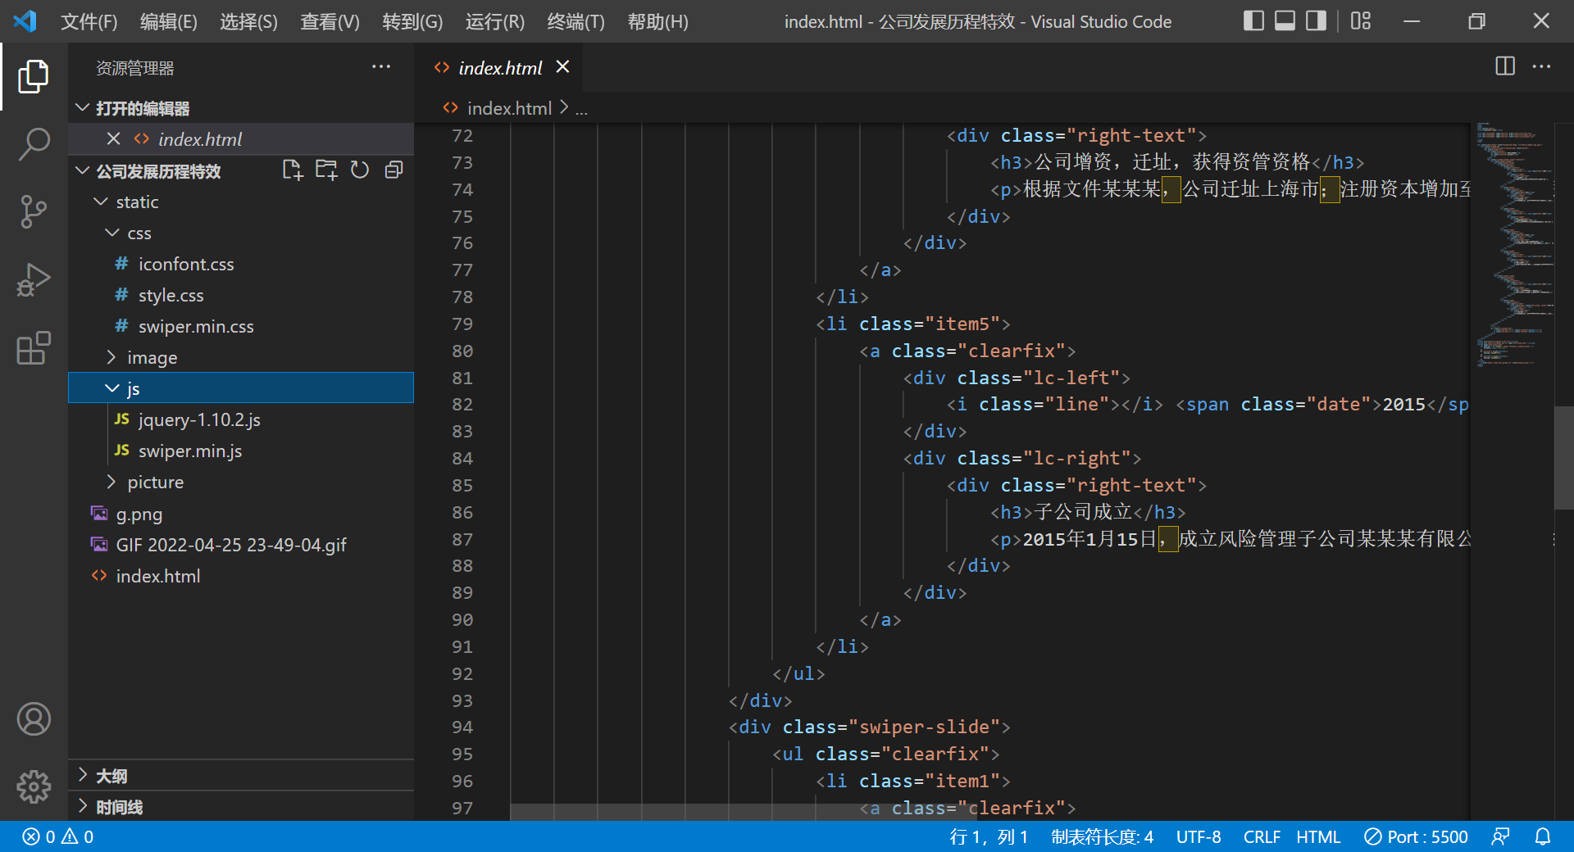This screenshot has width=1574, height=852.
Task: Change the HTML language mode
Action: 1318,836
